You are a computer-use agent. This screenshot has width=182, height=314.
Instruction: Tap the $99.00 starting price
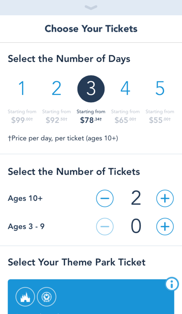pyautogui.click(x=22, y=120)
